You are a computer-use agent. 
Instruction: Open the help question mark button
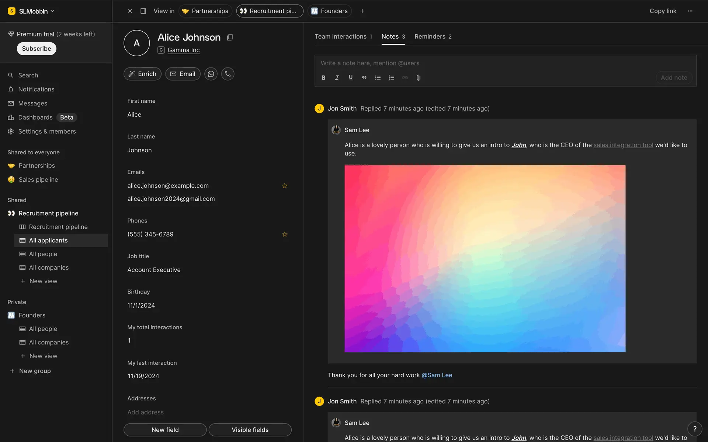click(695, 429)
